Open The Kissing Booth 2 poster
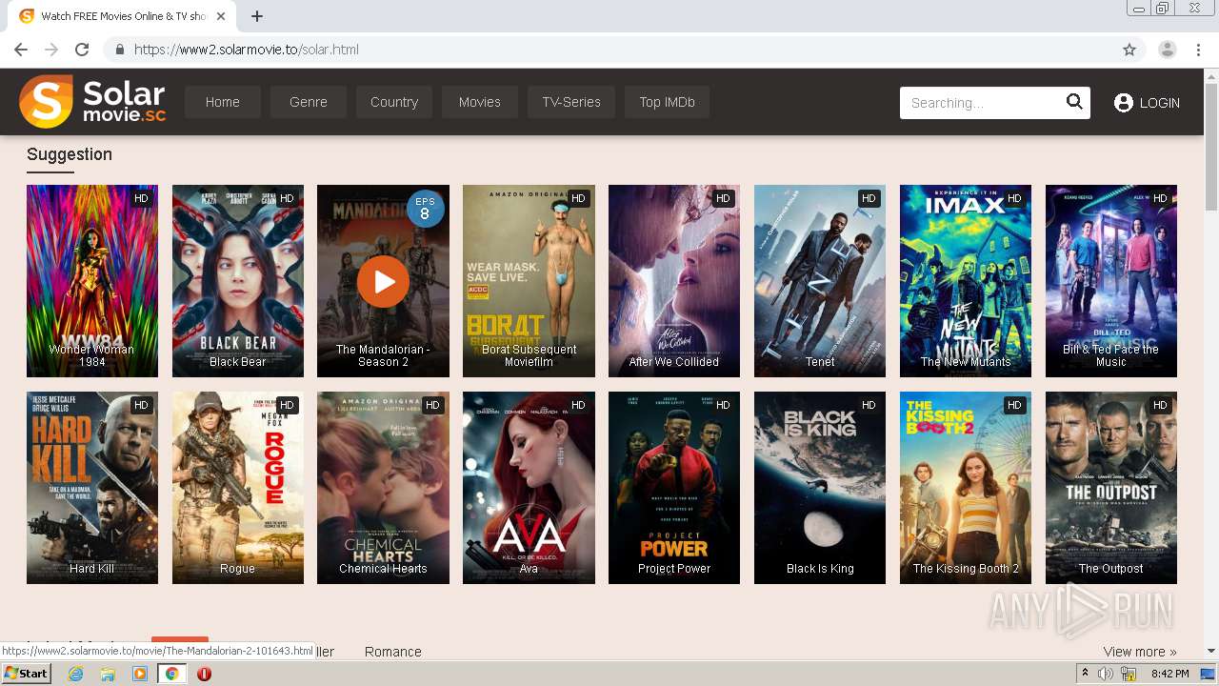1219x686 pixels. [x=966, y=488]
